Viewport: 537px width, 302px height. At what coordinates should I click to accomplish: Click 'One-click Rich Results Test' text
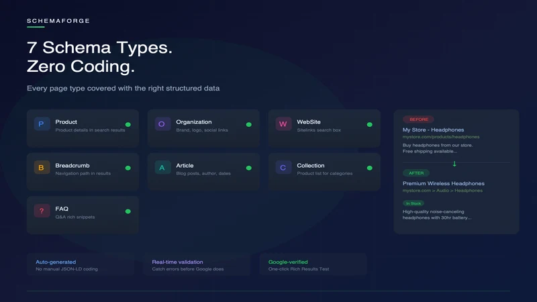[299, 269]
